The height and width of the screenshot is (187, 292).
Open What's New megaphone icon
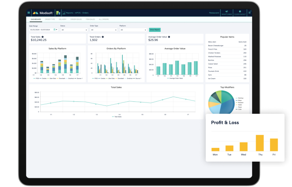[227, 12]
